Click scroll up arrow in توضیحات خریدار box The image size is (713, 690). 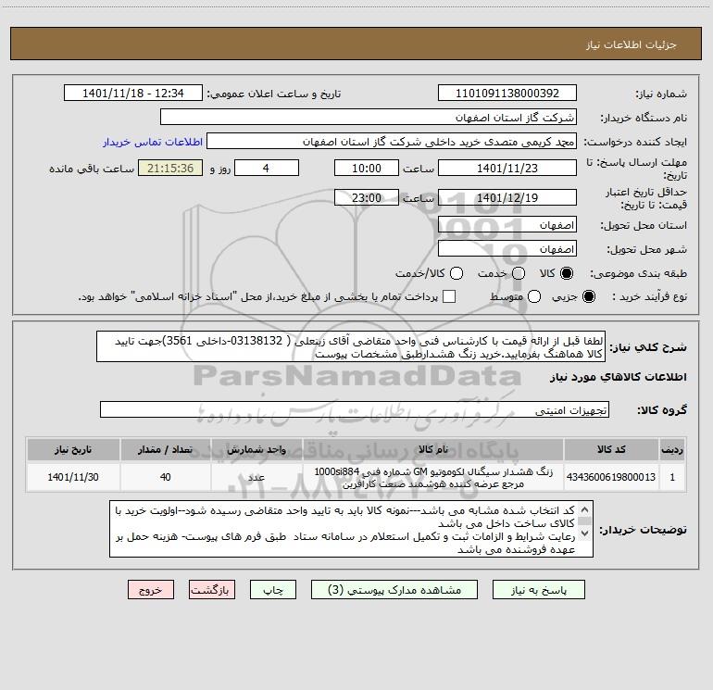[585, 509]
